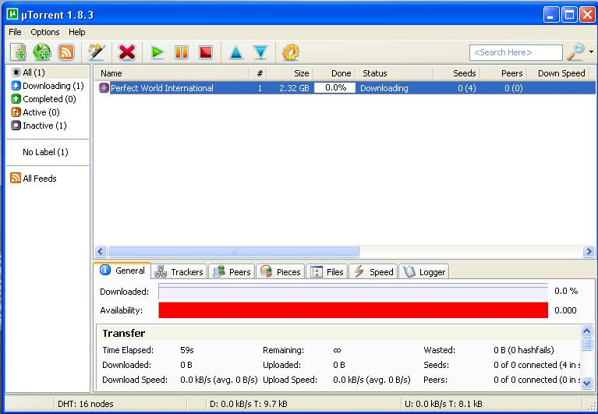Click the D: 0.0 kB/s status entry
The image size is (598, 414).
pyautogui.click(x=248, y=404)
